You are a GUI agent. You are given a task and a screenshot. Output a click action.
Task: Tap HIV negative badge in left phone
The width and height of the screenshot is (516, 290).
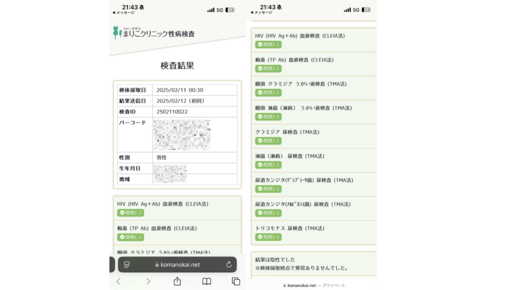click(x=131, y=213)
